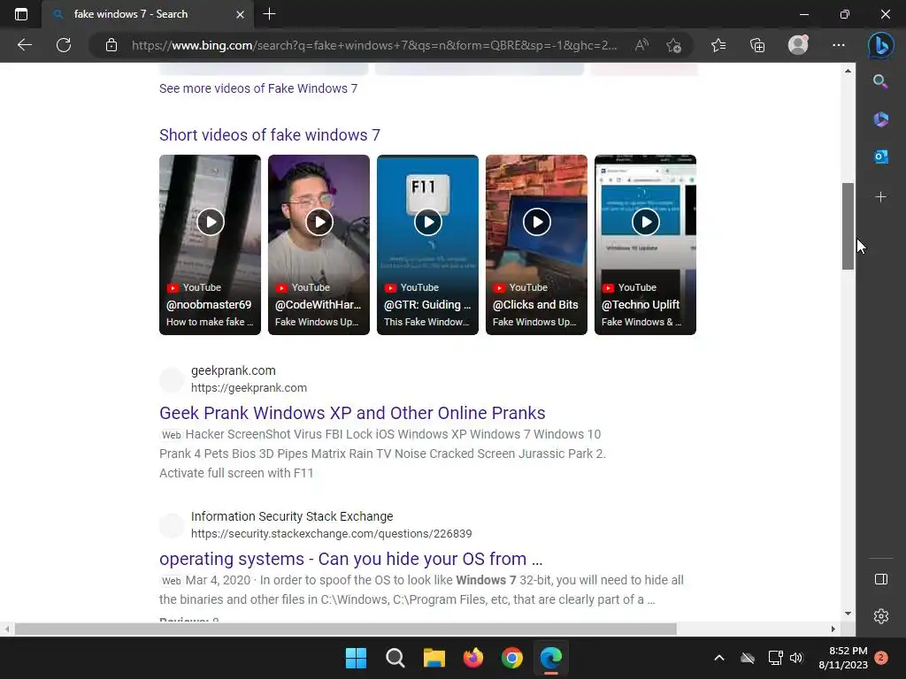Click horizontal scrollbar left arrow

tap(7, 629)
